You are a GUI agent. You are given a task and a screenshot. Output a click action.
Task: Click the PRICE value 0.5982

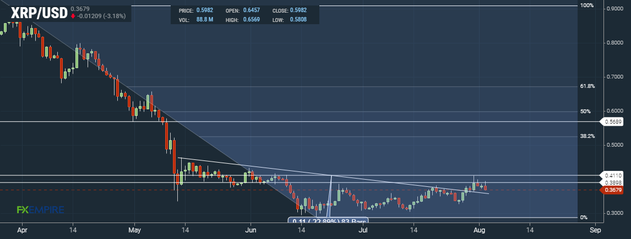pyautogui.click(x=205, y=10)
